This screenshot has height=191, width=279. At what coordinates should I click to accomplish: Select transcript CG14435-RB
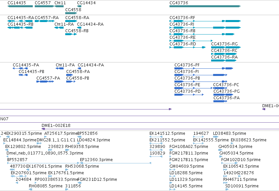pos(20,28)
